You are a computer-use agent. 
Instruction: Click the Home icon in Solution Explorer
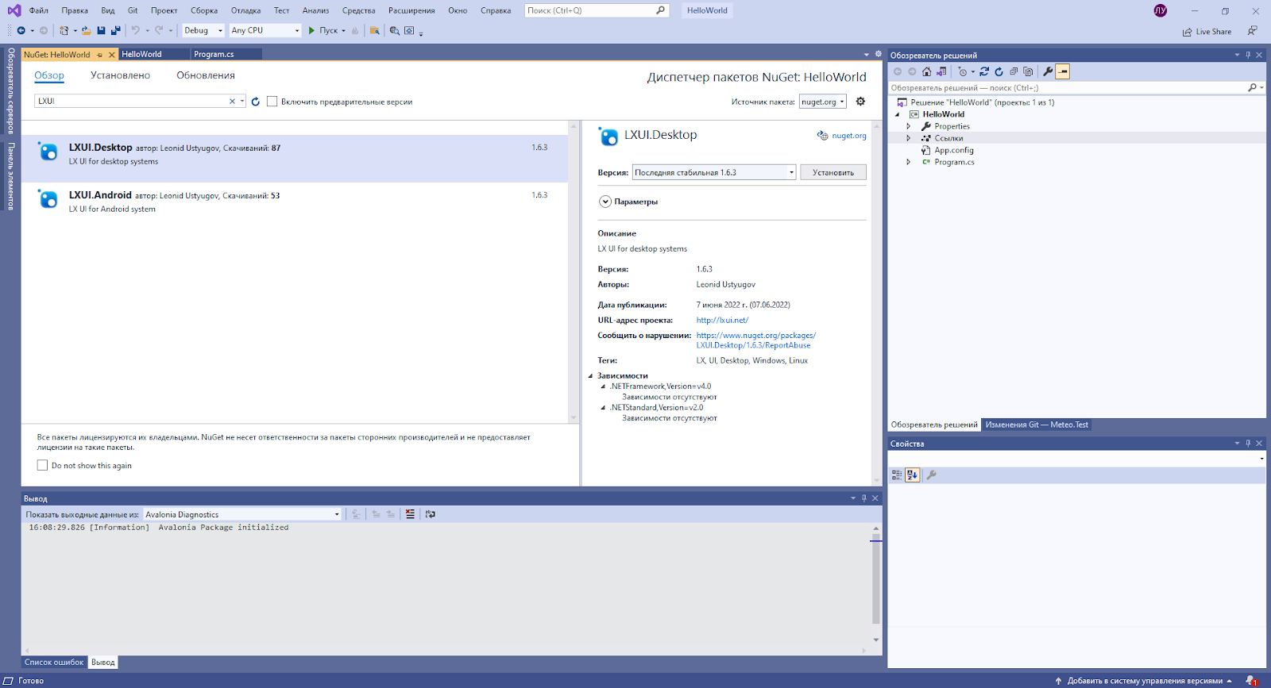[x=926, y=71]
